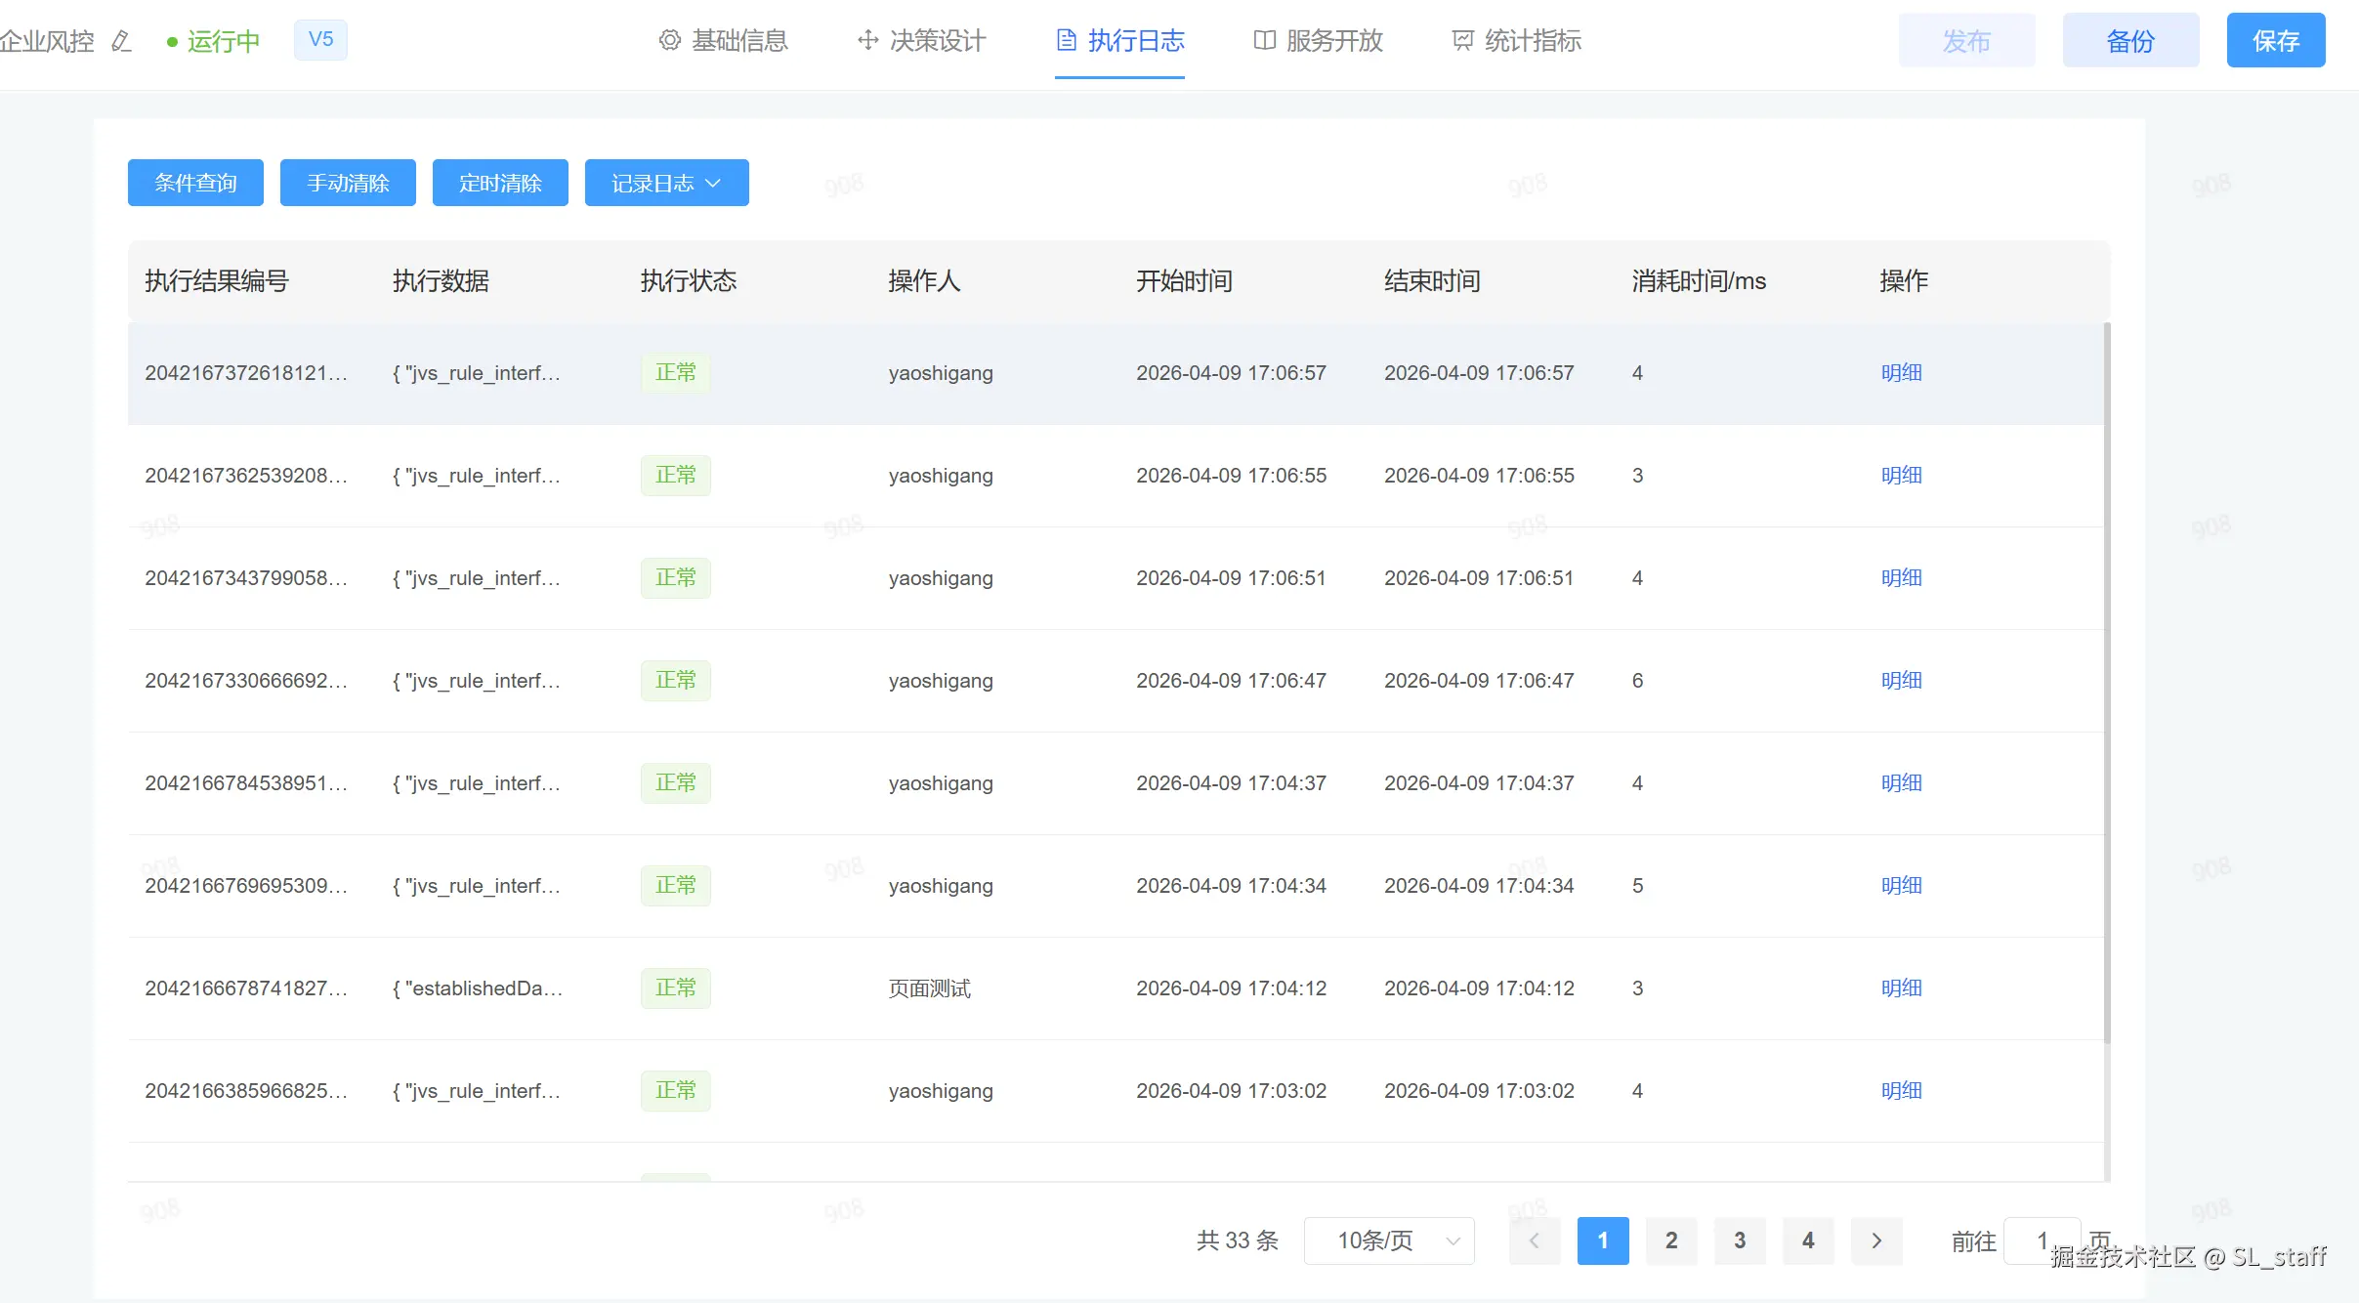Click the 保存 button
This screenshot has width=2359, height=1303.
click(x=2275, y=40)
